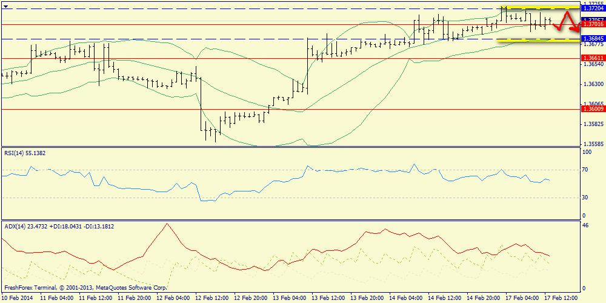Click the FreshForex Terminal copyright text
606x303 pixels.
86,288
